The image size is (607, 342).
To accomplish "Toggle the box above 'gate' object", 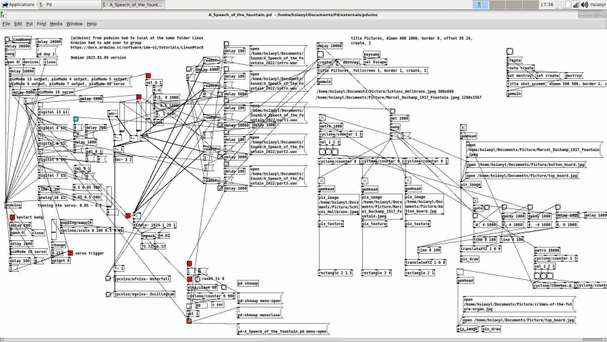I will pos(475,200).
